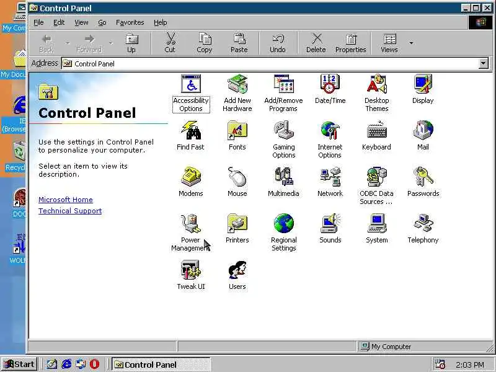This screenshot has width=496, height=372.
Task: Click the taskbar clock
Action: point(470,365)
